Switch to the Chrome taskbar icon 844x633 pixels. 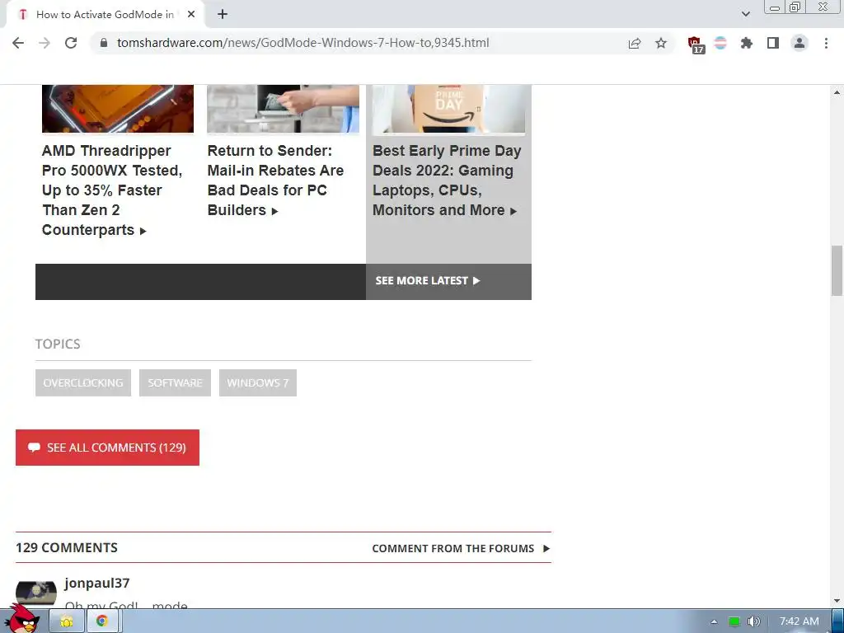(x=102, y=621)
